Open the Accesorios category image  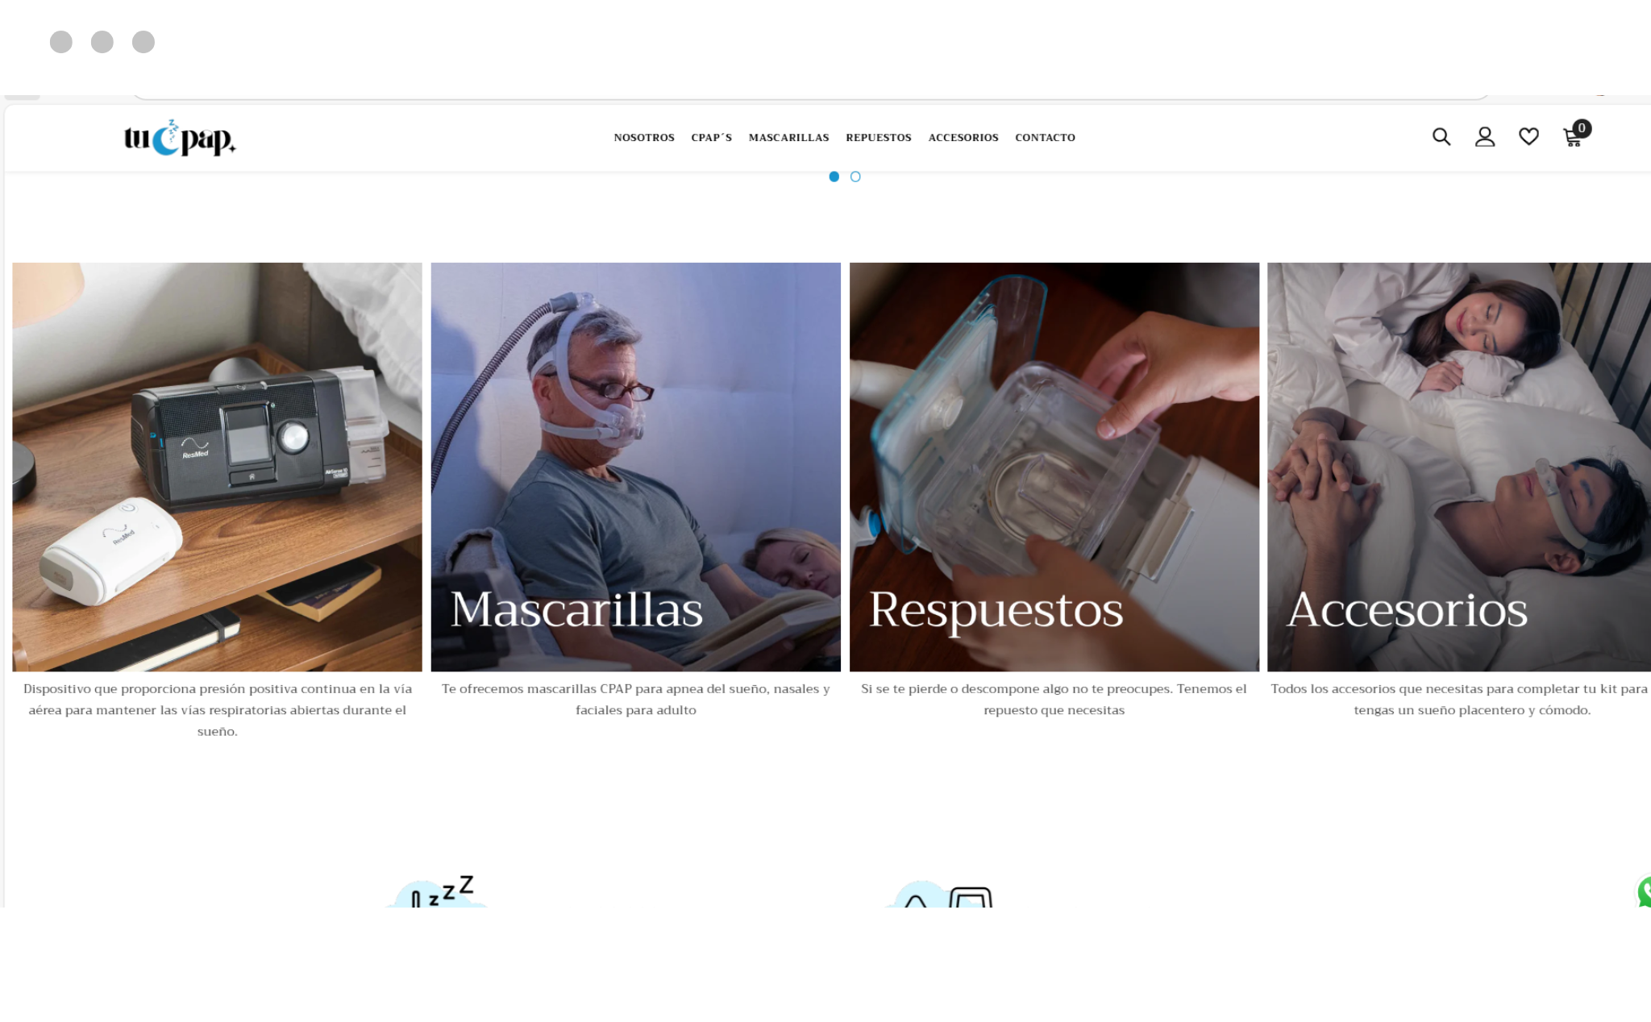point(1459,467)
